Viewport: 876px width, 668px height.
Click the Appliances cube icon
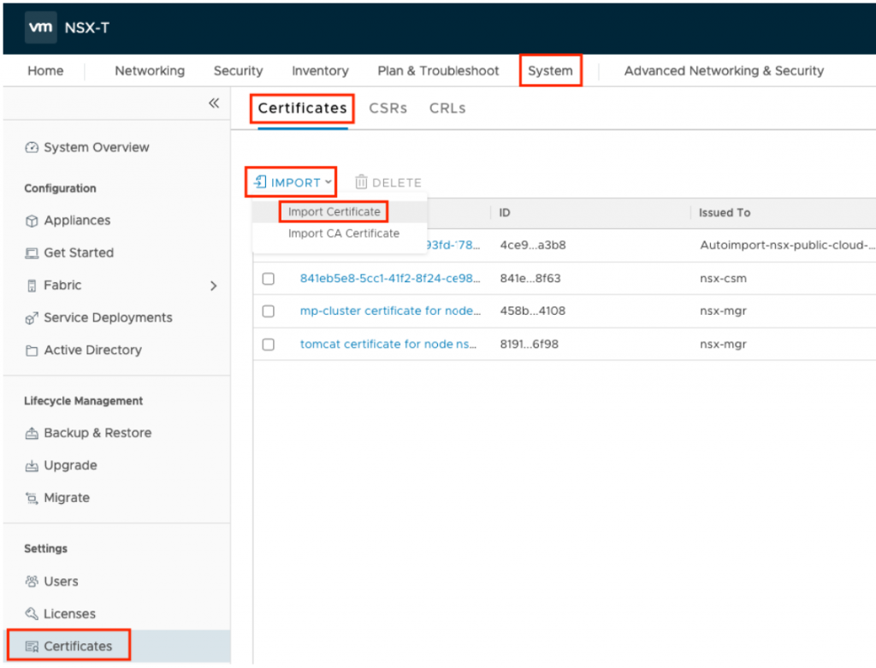tap(32, 221)
